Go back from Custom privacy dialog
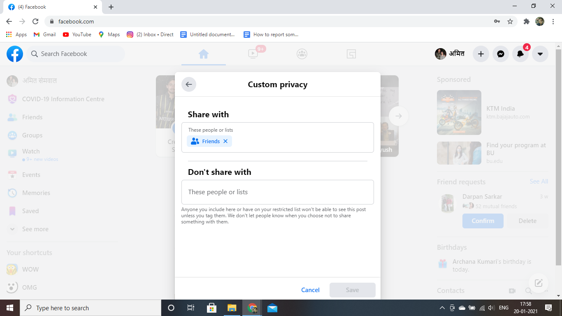The image size is (562, 316). tap(189, 84)
